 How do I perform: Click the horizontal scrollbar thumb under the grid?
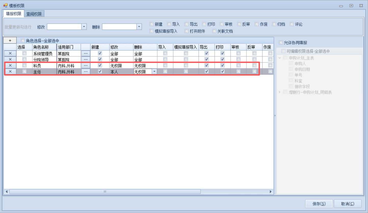pyautogui.click(x=105, y=192)
